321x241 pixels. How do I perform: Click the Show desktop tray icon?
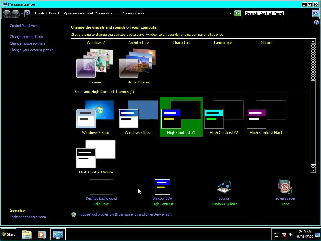tap(317, 234)
